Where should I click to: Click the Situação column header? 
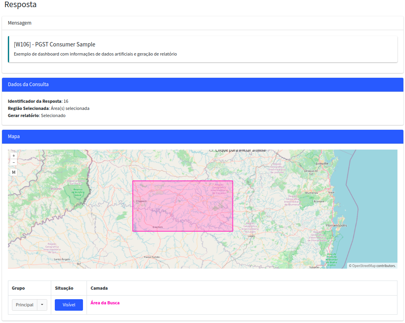tap(64, 288)
